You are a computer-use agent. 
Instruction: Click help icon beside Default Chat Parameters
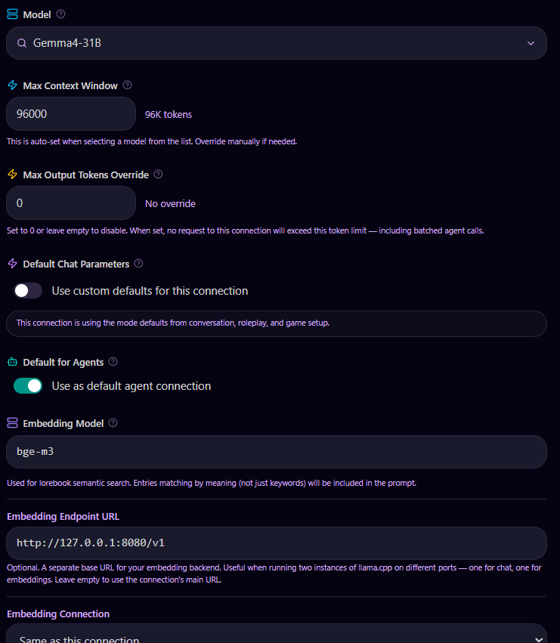138,263
